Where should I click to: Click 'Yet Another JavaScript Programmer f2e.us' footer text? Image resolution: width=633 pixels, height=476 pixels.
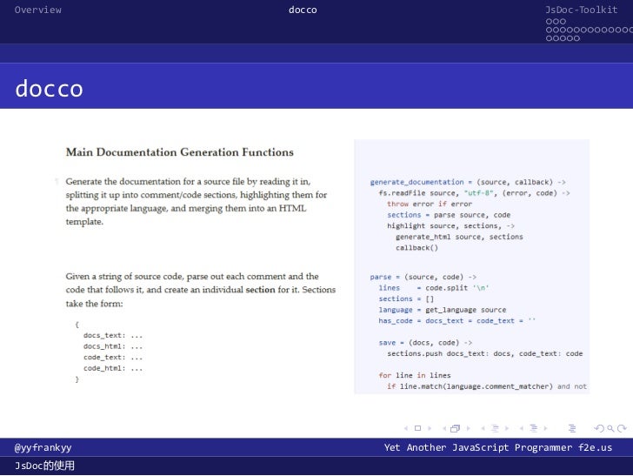tap(498, 447)
